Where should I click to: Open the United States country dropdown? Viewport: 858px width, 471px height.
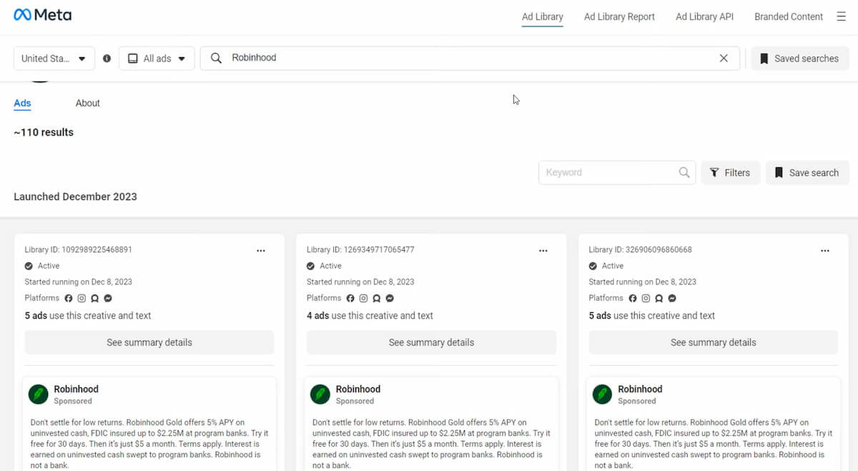[x=54, y=58]
